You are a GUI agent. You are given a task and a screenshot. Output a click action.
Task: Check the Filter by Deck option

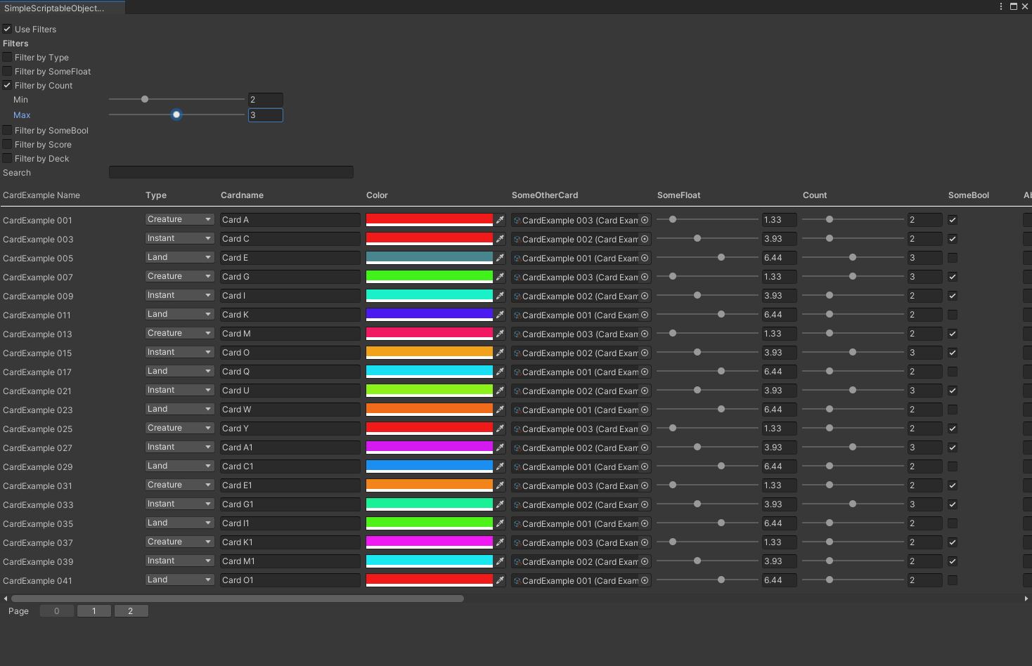click(7, 158)
